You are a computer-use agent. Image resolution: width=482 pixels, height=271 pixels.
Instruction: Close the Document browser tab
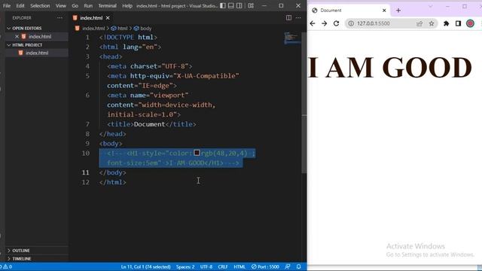(384, 11)
